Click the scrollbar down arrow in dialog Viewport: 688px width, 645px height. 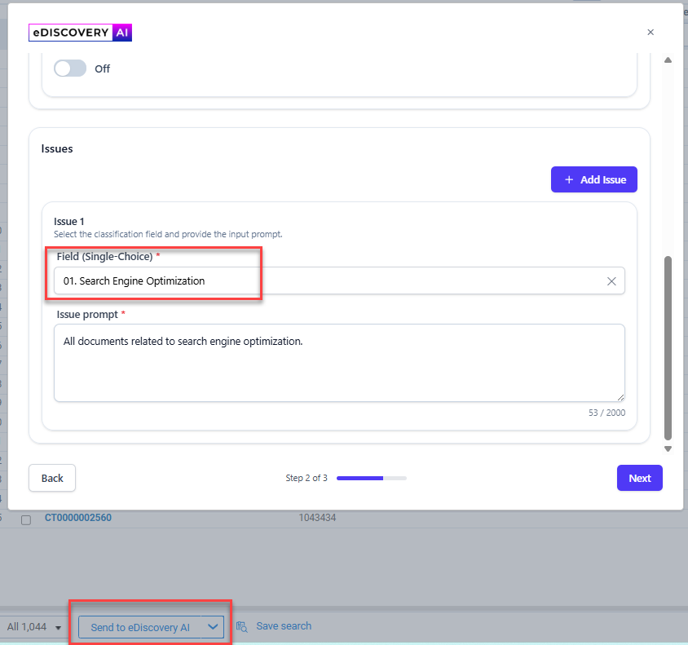pos(668,448)
